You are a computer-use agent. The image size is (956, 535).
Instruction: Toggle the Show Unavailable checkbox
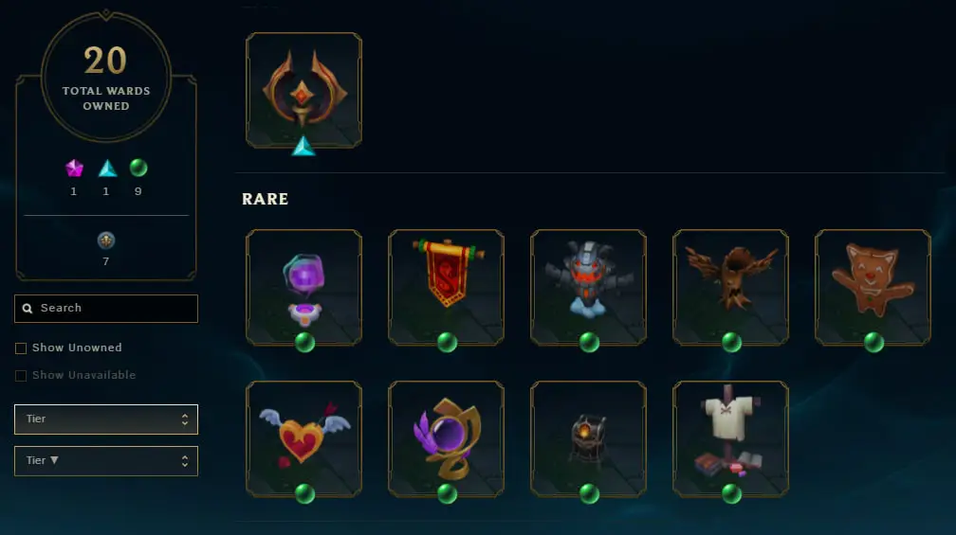click(21, 376)
